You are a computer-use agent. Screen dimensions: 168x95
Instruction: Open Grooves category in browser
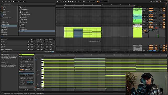pos(5,34)
